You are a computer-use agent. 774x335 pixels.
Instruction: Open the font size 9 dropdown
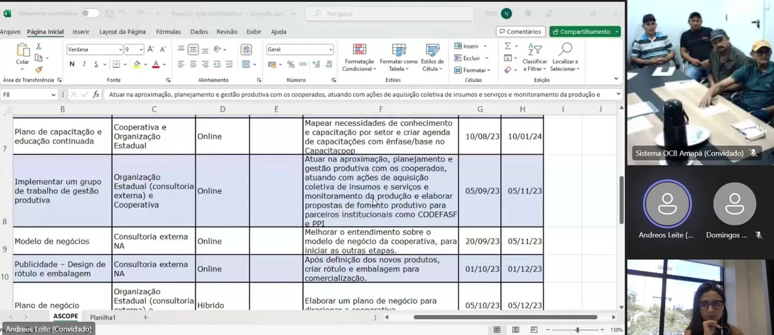[x=141, y=50]
